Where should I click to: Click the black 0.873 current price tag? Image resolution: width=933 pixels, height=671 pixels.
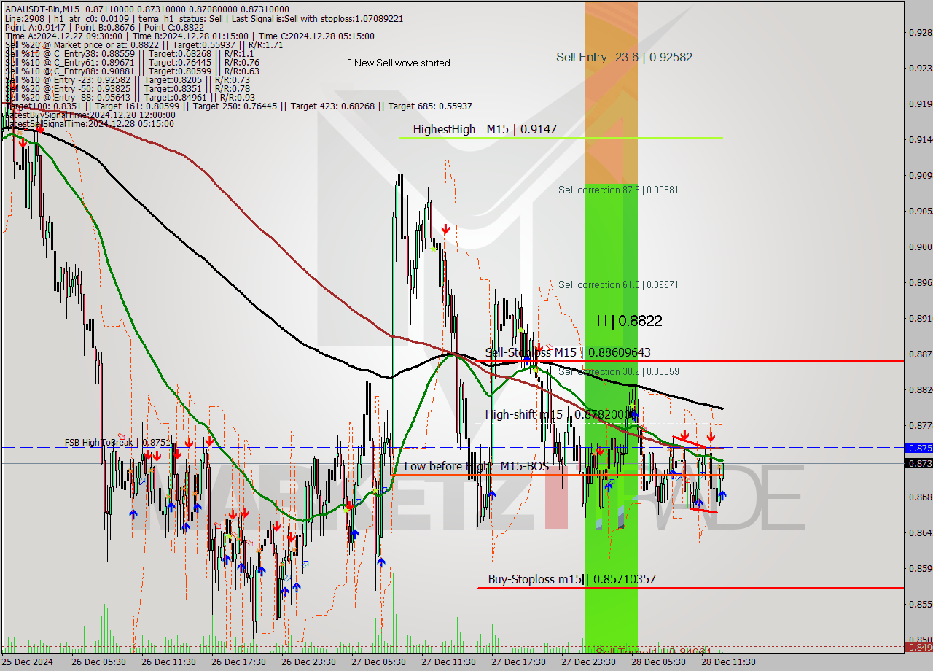918,463
